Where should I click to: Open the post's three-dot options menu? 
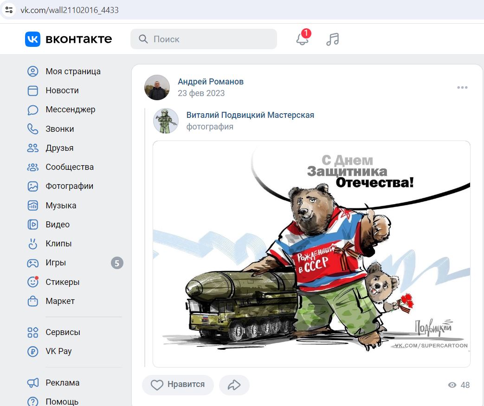[462, 87]
